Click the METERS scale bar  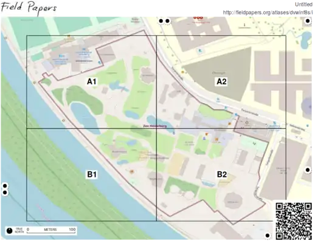click(x=51, y=231)
